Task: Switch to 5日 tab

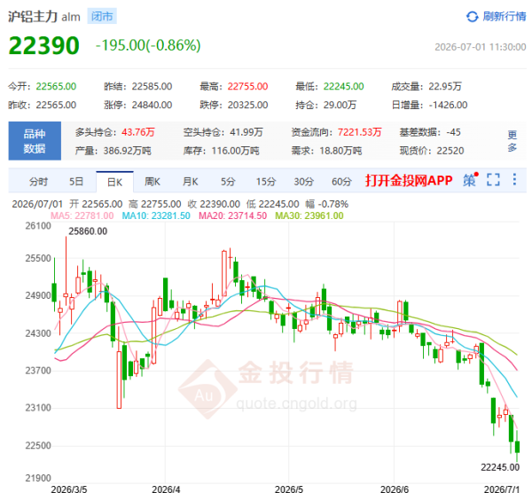Action: [x=76, y=182]
